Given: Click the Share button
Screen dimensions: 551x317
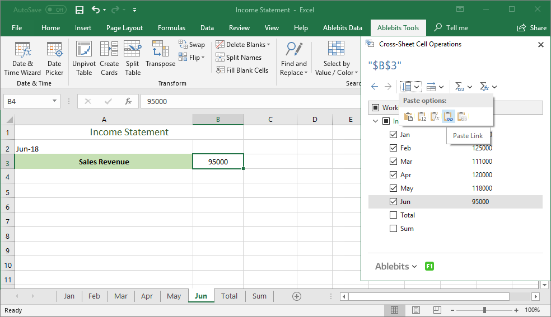Looking at the screenshot, I should coord(532,28).
